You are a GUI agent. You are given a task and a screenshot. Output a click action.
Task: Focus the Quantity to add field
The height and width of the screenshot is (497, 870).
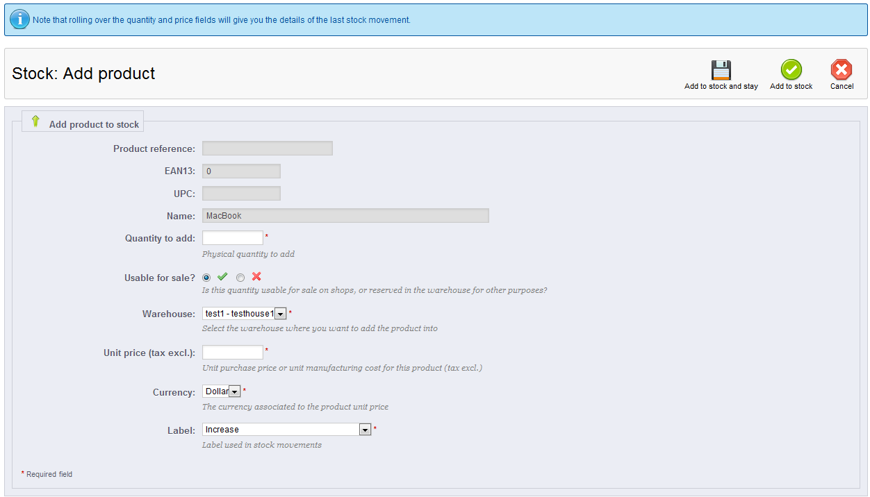[x=232, y=238]
